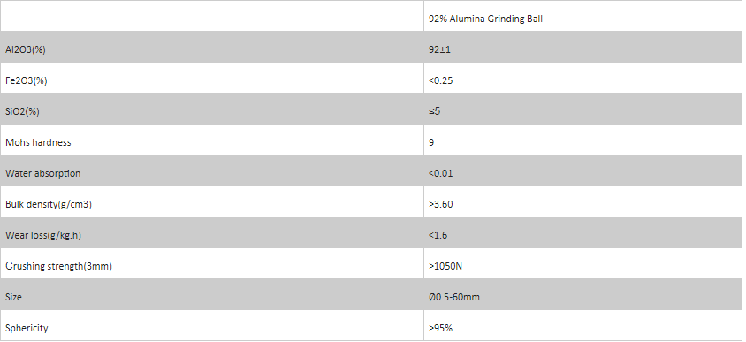Click the >3.60 value cell

[x=440, y=204]
